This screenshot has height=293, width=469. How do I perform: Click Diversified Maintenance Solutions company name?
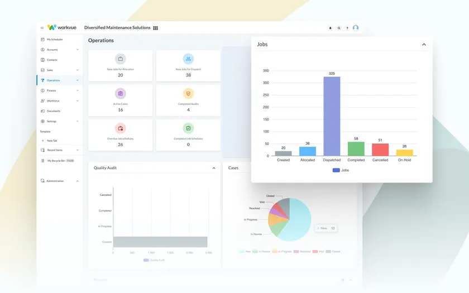pos(117,27)
